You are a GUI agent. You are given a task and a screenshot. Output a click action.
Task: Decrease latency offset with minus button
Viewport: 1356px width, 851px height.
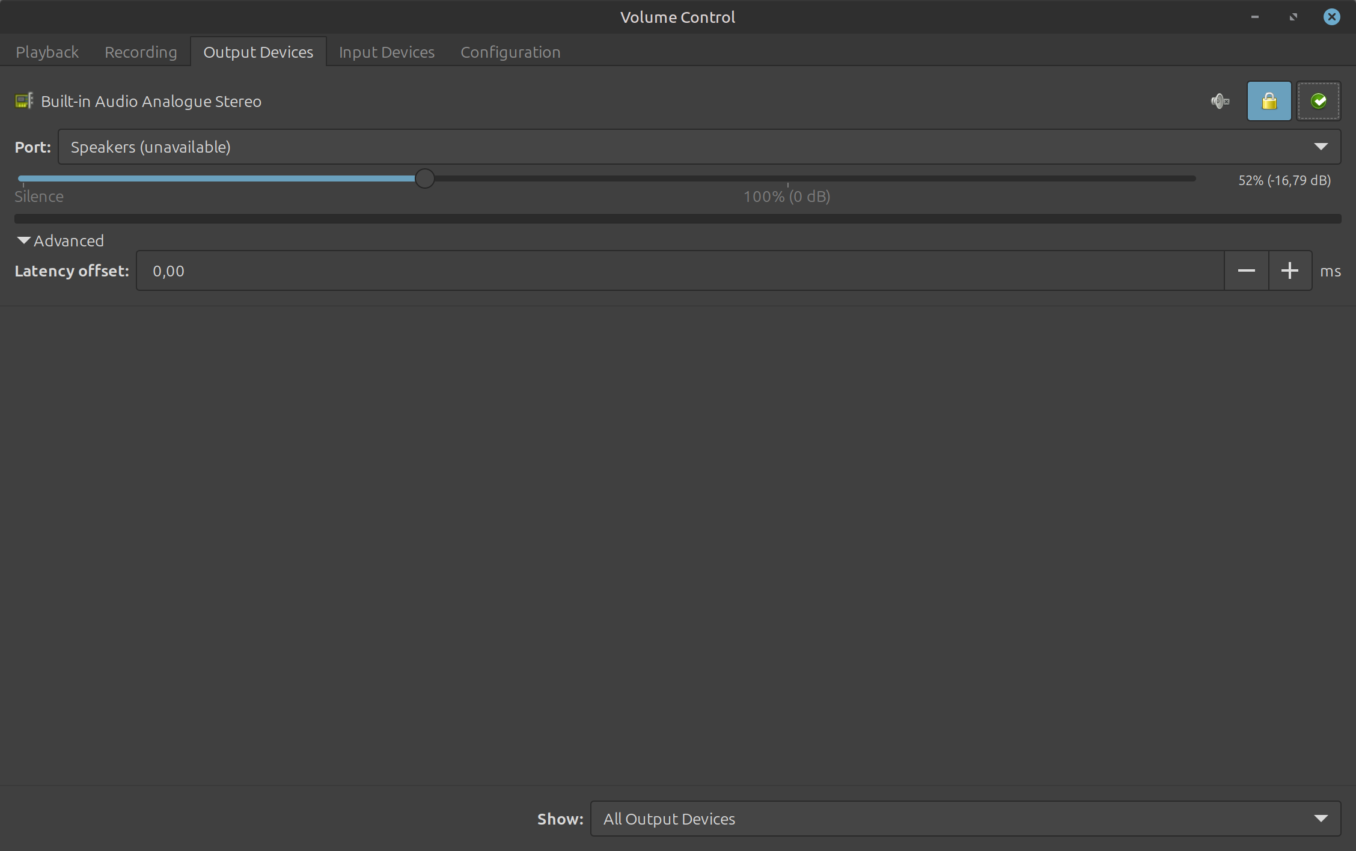point(1246,271)
